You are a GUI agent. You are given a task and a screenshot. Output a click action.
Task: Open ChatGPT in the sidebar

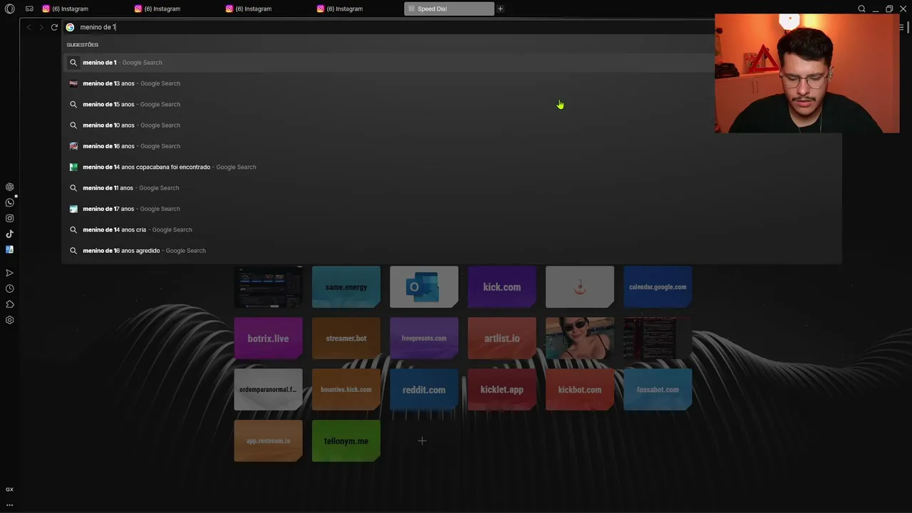(9, 187)
